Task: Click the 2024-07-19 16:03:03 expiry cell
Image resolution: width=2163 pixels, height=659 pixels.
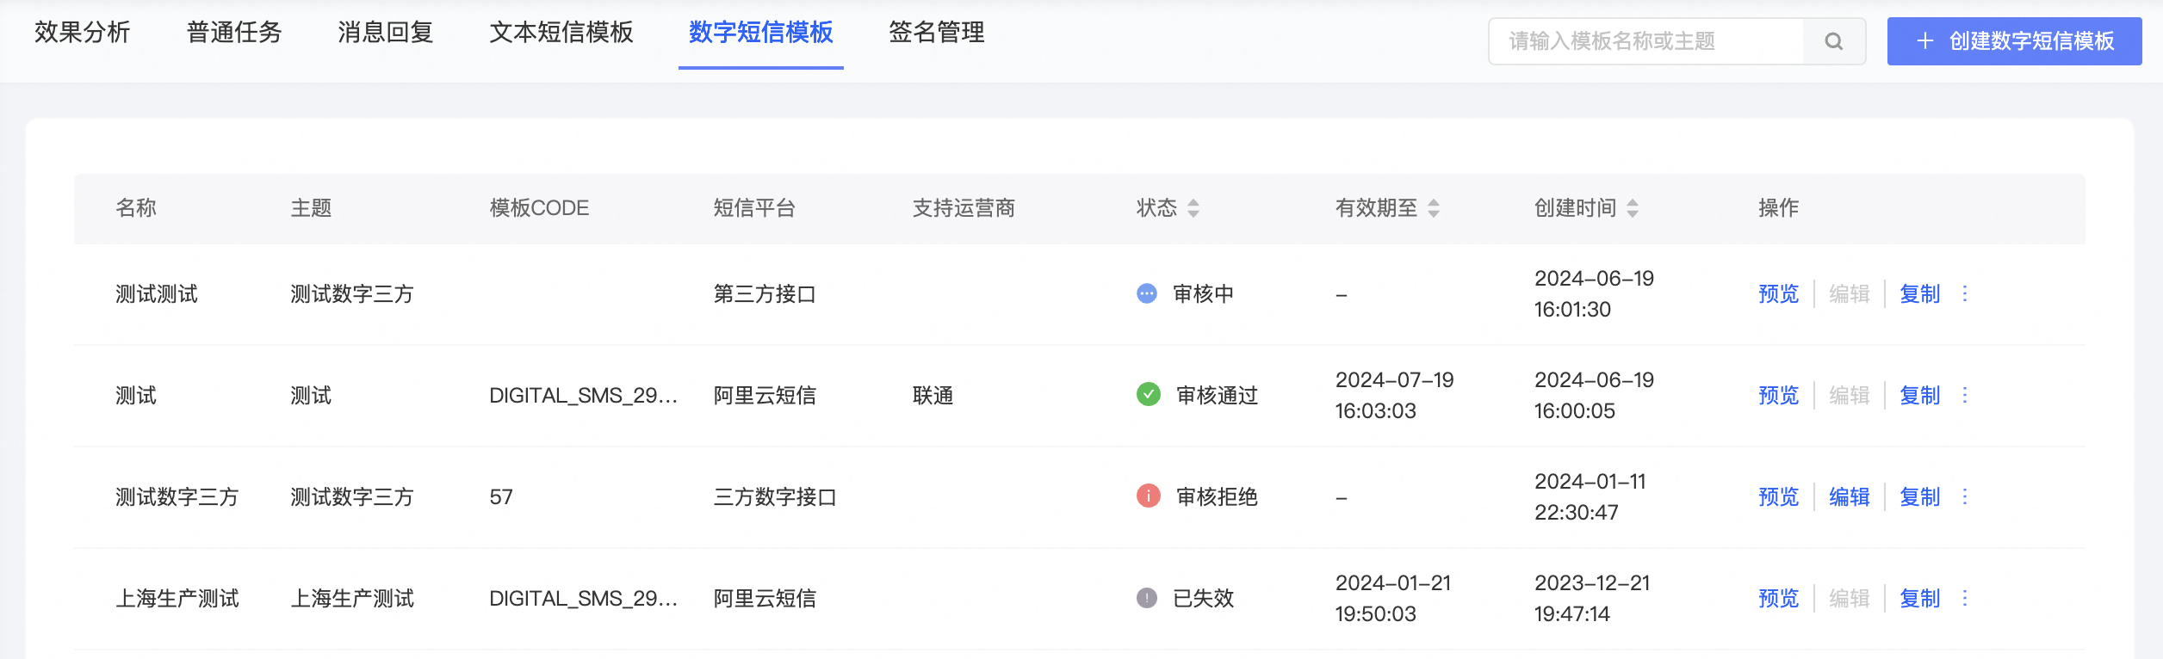Action: click(1395, 396)
